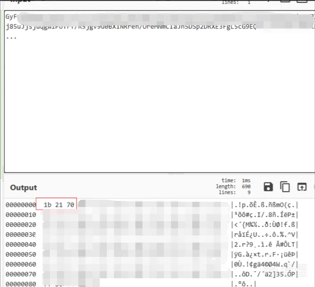Click ASCII column '|.!p.õÊ.ß.ñßmO(ç.|'
Image resolution: width=315 pixels, height=287 pixels.
pyautogui.click(x=264, y=205)
